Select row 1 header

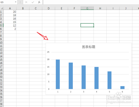click(2, 12)
